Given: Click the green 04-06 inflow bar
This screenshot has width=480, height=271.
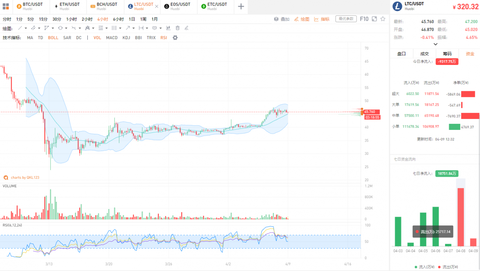Looking at the screenshot, I should point(435,226).
